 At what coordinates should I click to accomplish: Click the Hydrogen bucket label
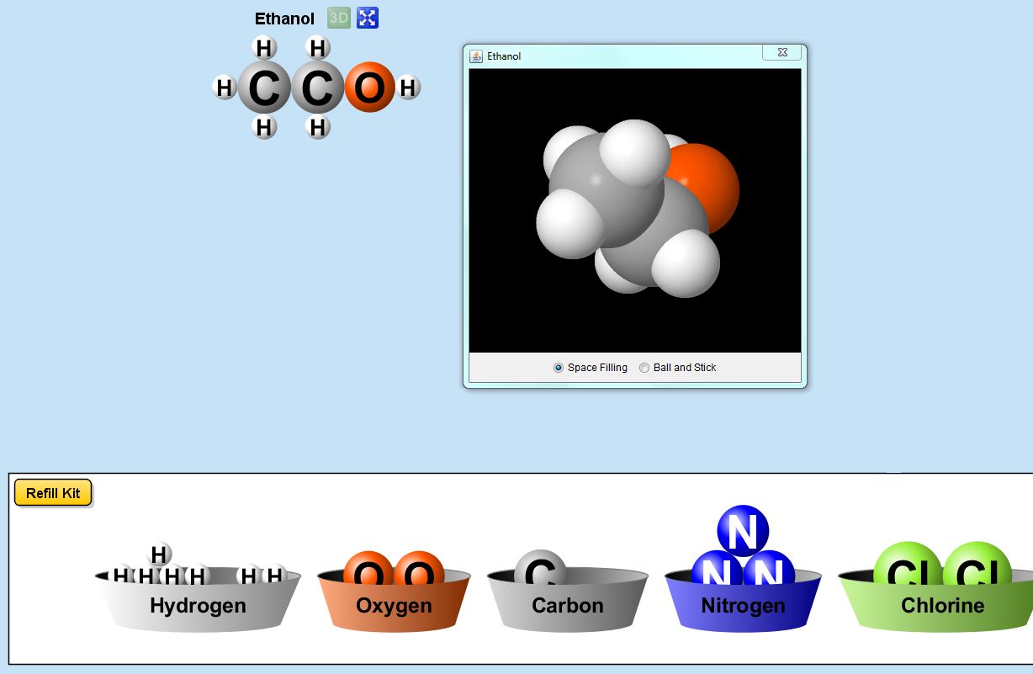198,606
